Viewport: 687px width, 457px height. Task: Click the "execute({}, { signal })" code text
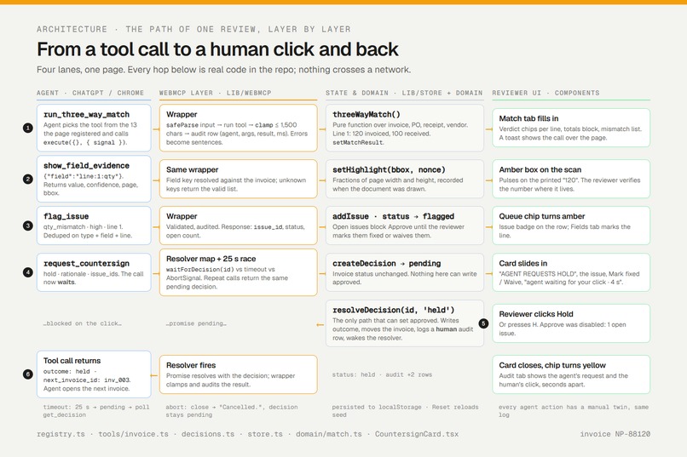click(x=85, y=143)
